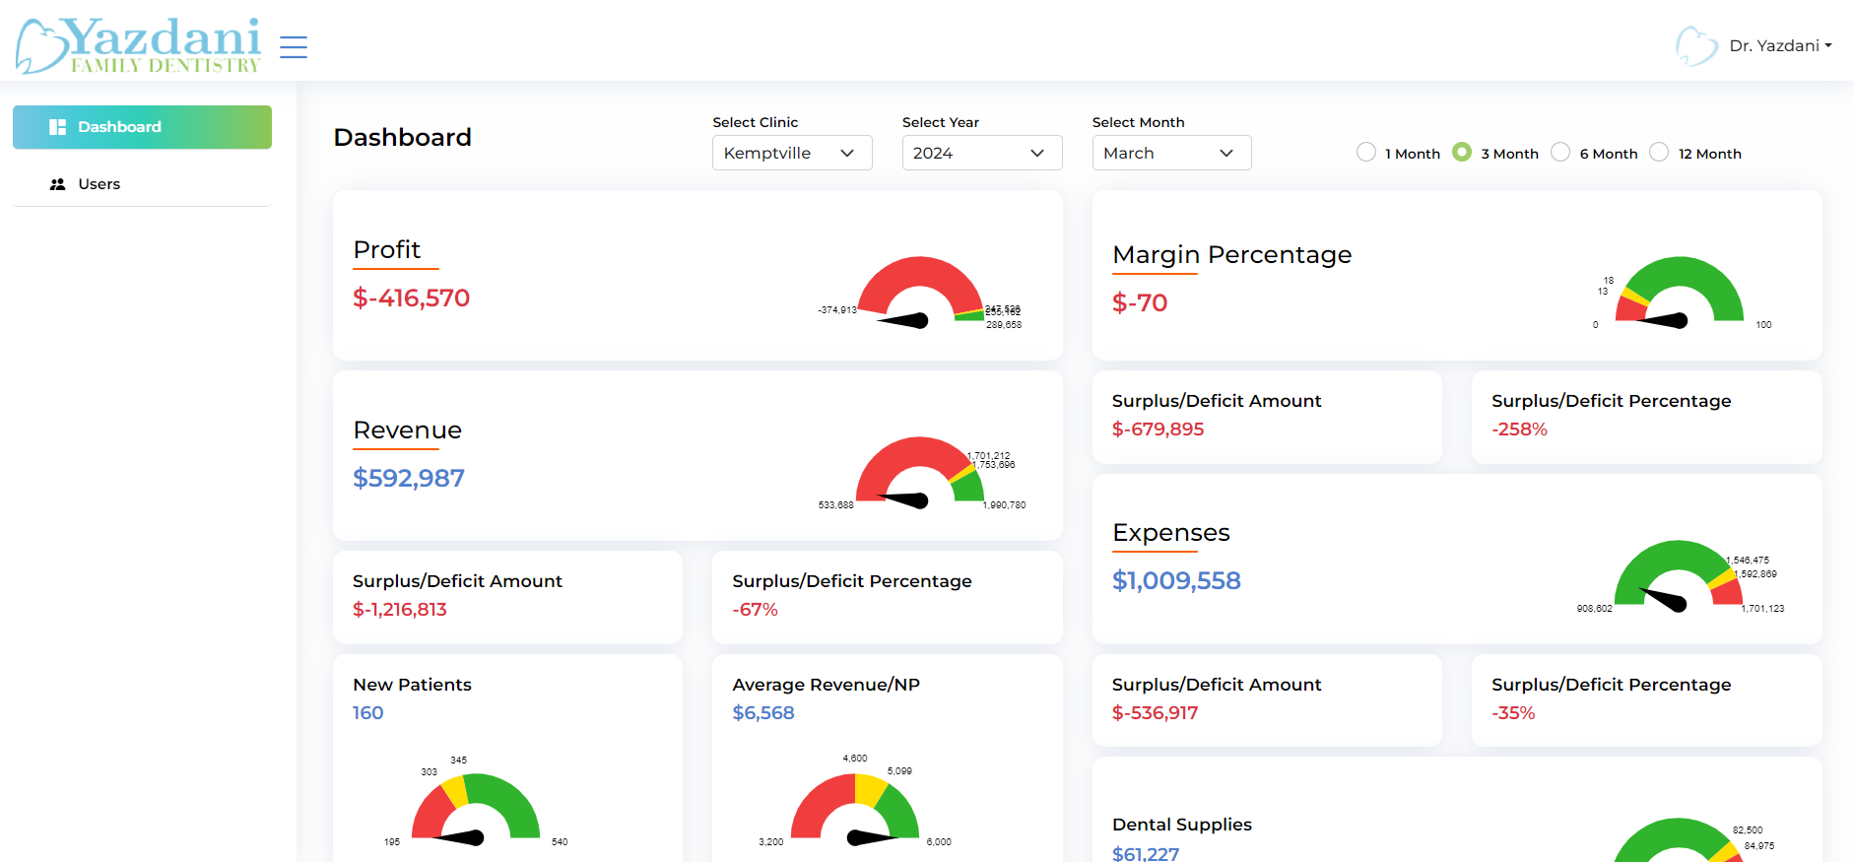Open the Select Year dropdown showing 2024
Viewport: 1854px width, 862px height.
982,153
